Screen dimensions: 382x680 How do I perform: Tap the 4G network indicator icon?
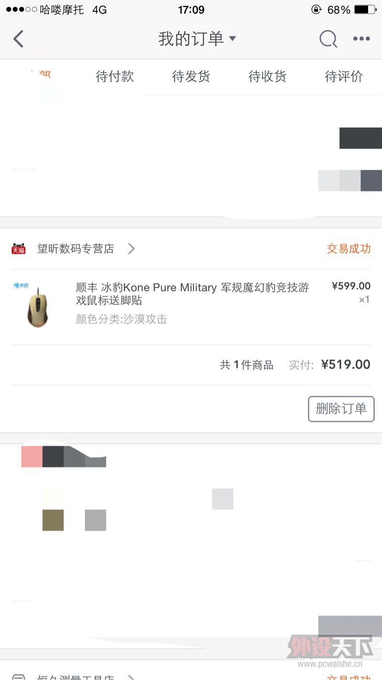click(x=98, y=9)
